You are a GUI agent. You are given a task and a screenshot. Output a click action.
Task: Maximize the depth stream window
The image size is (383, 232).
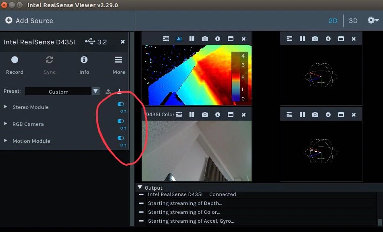(x=231, y=39)
